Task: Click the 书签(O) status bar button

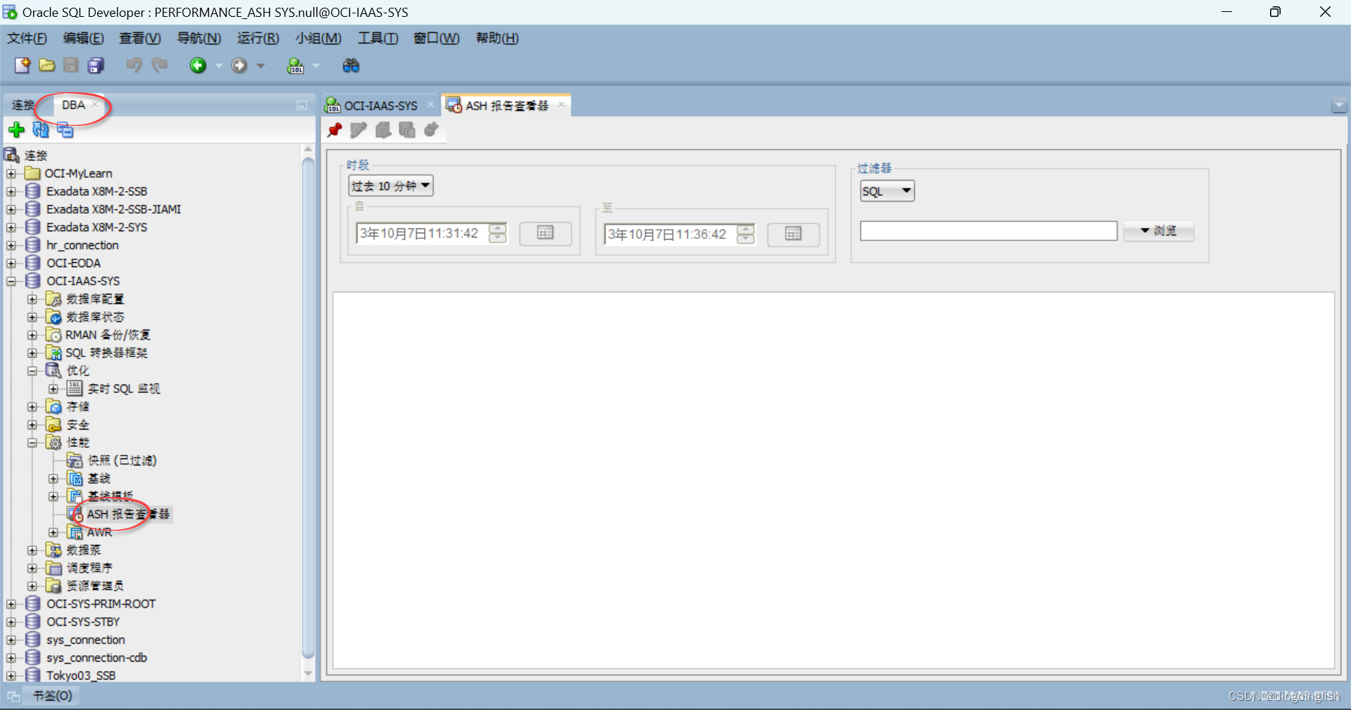Action: pos(53,695)
